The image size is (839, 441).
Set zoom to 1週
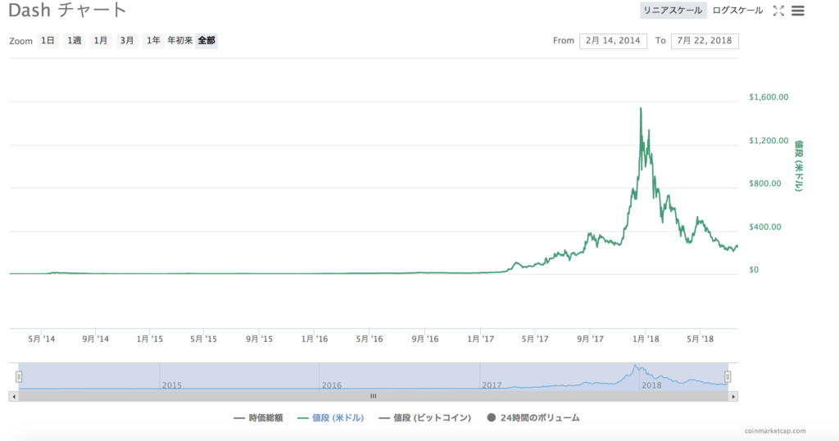coord(75,41)
